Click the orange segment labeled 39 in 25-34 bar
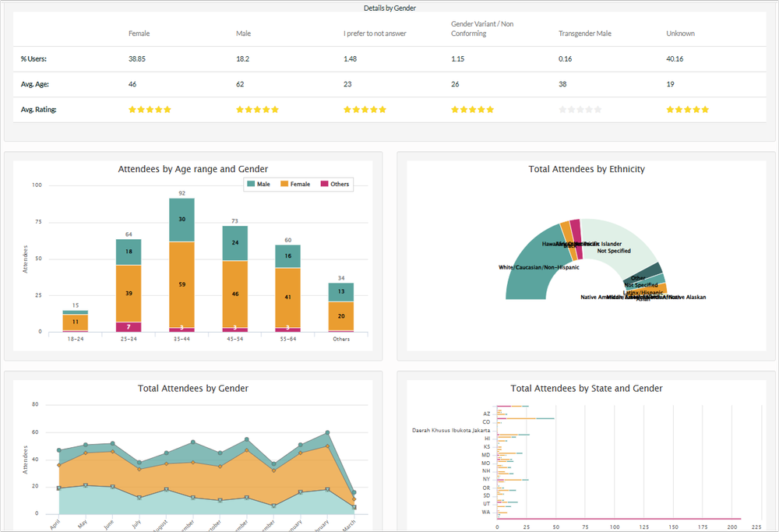779x532 pixels. [x=129, y=294]
